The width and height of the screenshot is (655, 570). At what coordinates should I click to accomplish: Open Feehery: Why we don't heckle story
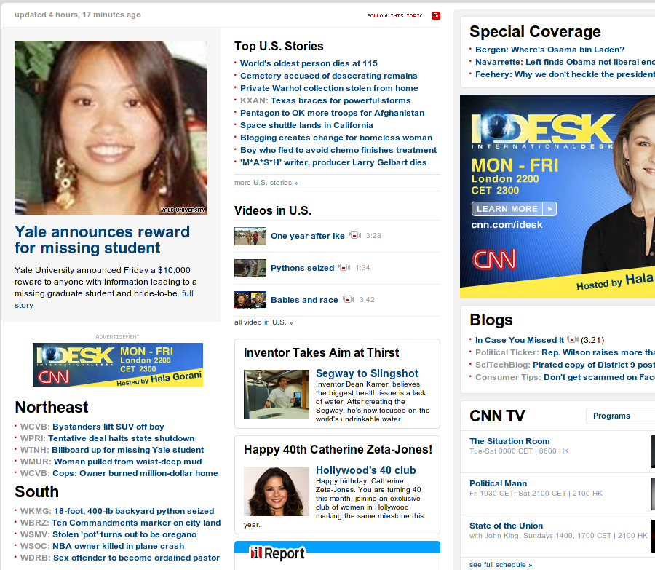point(565,74)
